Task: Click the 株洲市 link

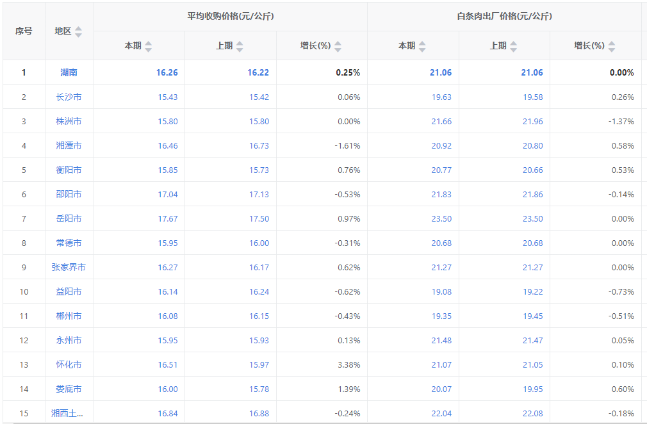Action: pyautogui.click(x=69, y=121)
